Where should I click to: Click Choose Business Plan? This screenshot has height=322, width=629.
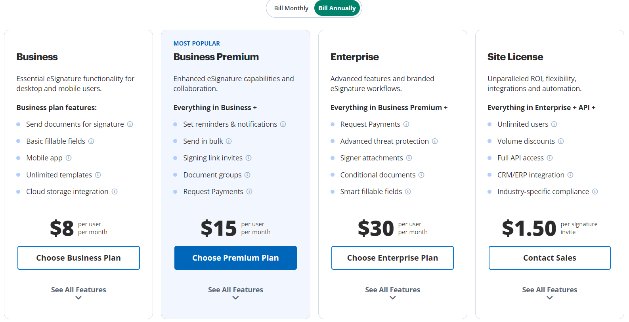[x=78, y=257]
